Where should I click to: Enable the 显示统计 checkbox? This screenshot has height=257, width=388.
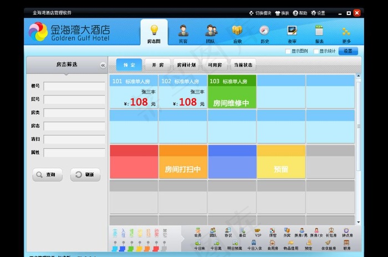(316, 51)
